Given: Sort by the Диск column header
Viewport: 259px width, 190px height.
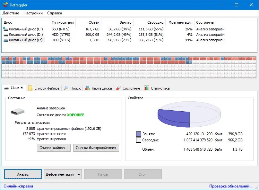Looking at the screenshot, I should tap(26, 22).
